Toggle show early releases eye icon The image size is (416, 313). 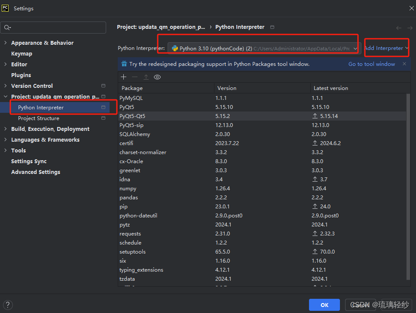157,77
